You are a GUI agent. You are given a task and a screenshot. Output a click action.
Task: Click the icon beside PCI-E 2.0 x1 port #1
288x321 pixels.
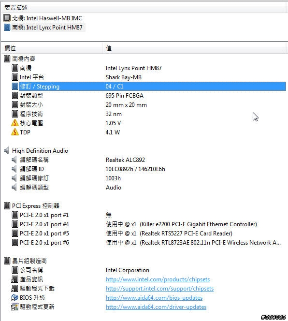coord(14,215)
